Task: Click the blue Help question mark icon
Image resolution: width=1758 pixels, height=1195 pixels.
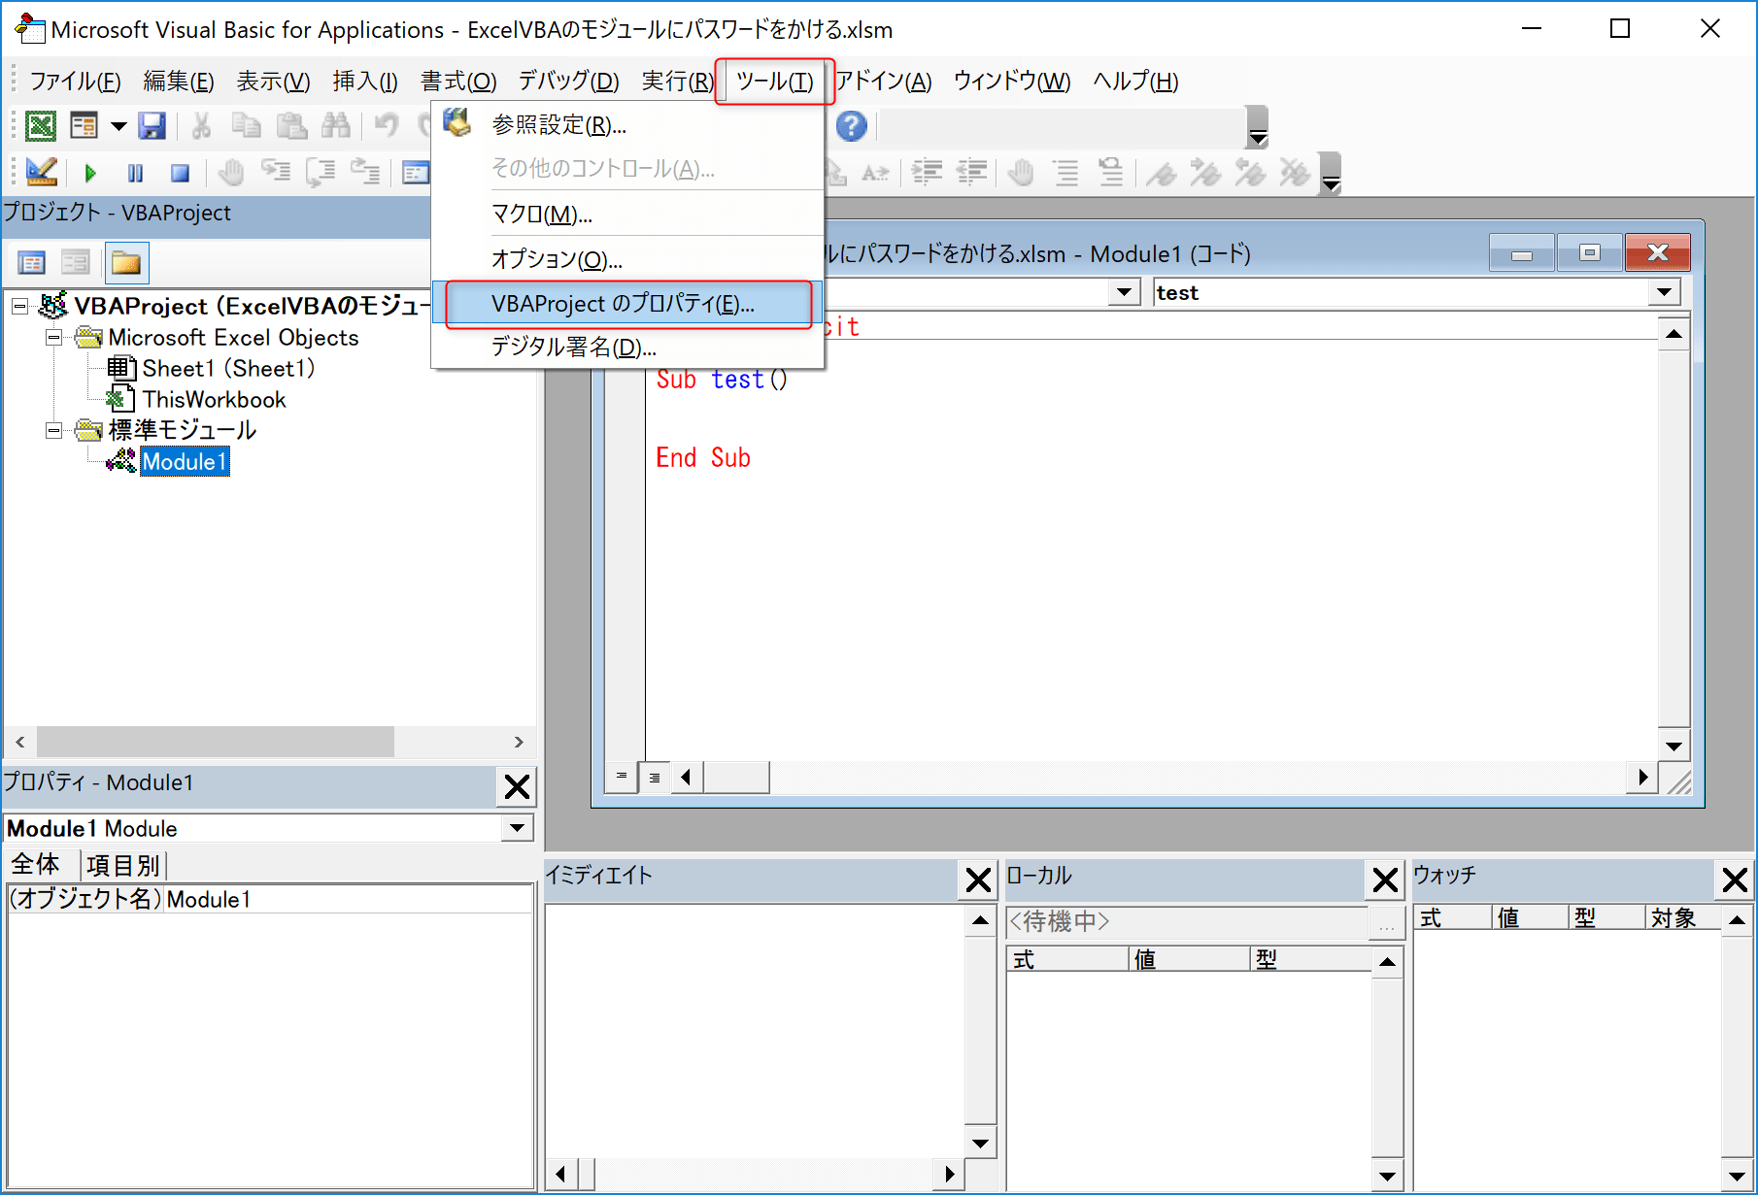Action: [x=851, y=125]
